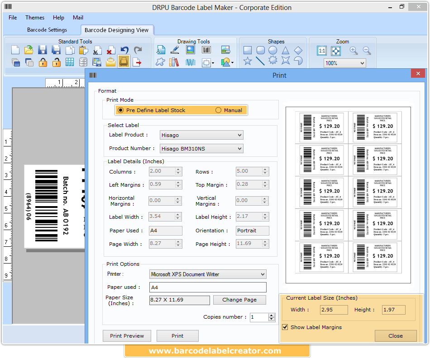This screenshot has width=430, height=358.
Task: Select the Word Art tool
Action: point(190,62)
